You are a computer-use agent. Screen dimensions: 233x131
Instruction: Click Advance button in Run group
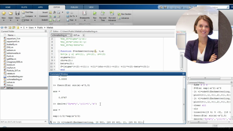point(123,18)
